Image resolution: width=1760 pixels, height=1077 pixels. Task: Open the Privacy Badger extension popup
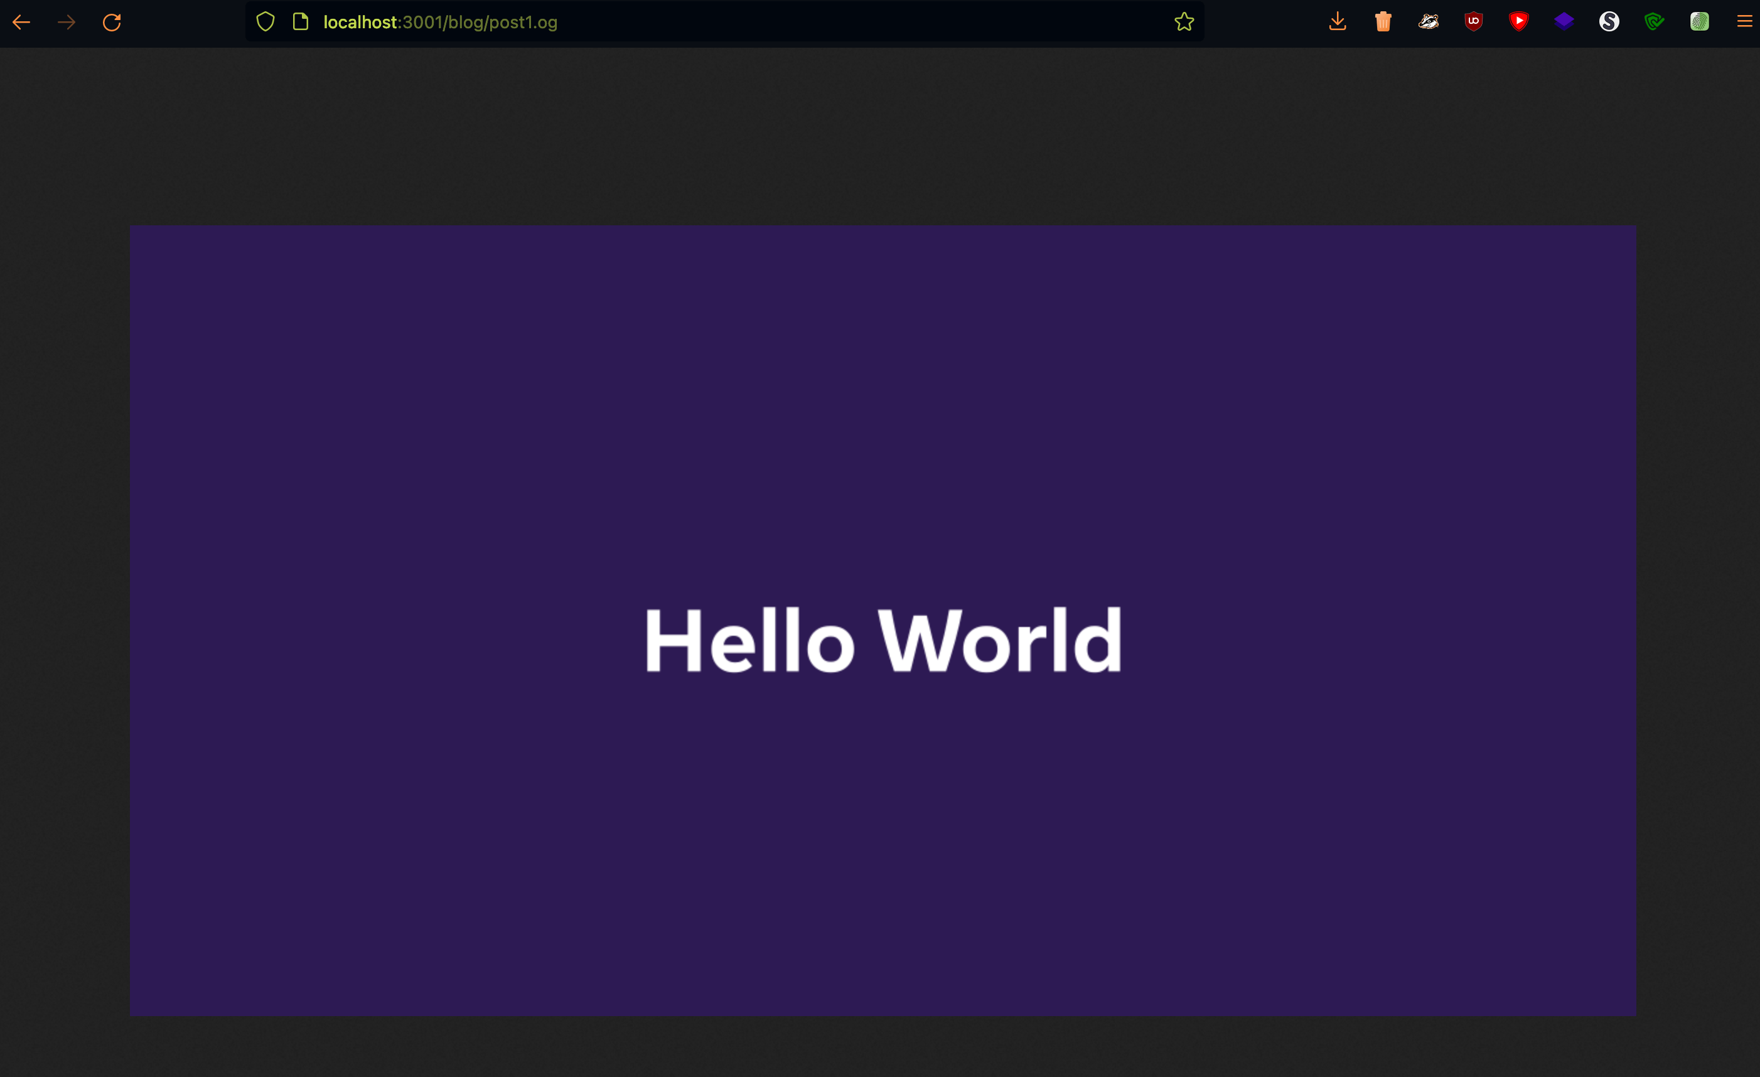[x=1429, y=21]
